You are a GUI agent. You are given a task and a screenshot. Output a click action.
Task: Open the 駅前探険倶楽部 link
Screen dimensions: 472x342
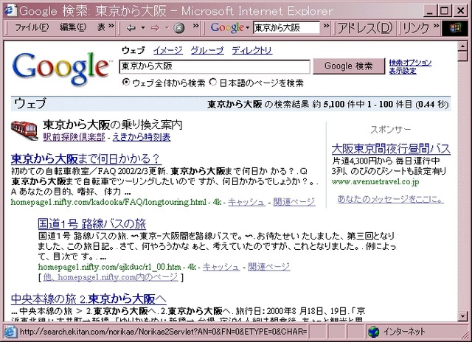[74, 137]
